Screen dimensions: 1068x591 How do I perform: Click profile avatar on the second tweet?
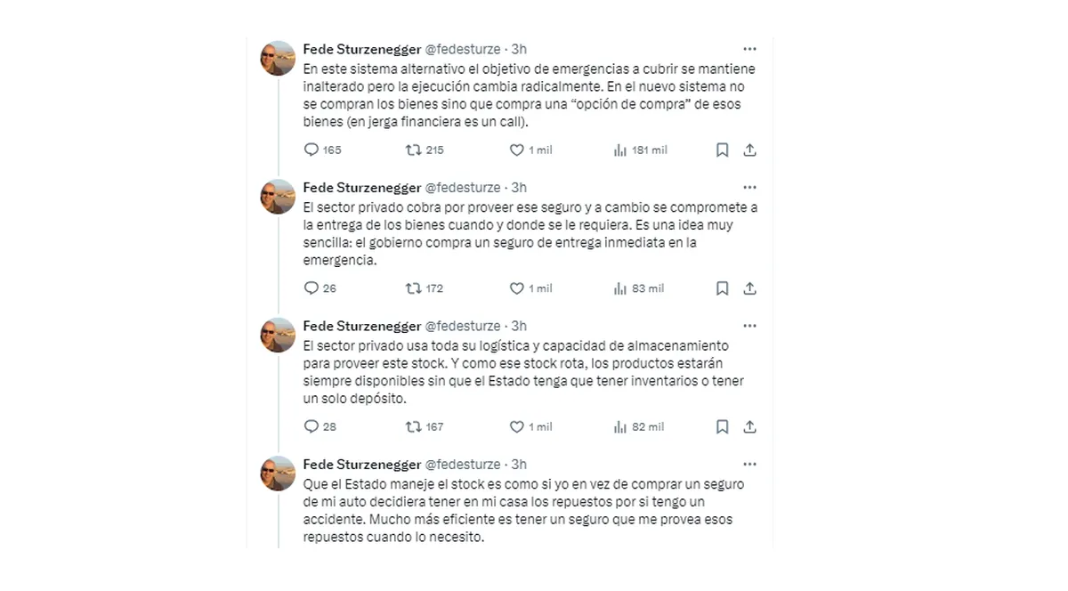click(x=278, y=197)
